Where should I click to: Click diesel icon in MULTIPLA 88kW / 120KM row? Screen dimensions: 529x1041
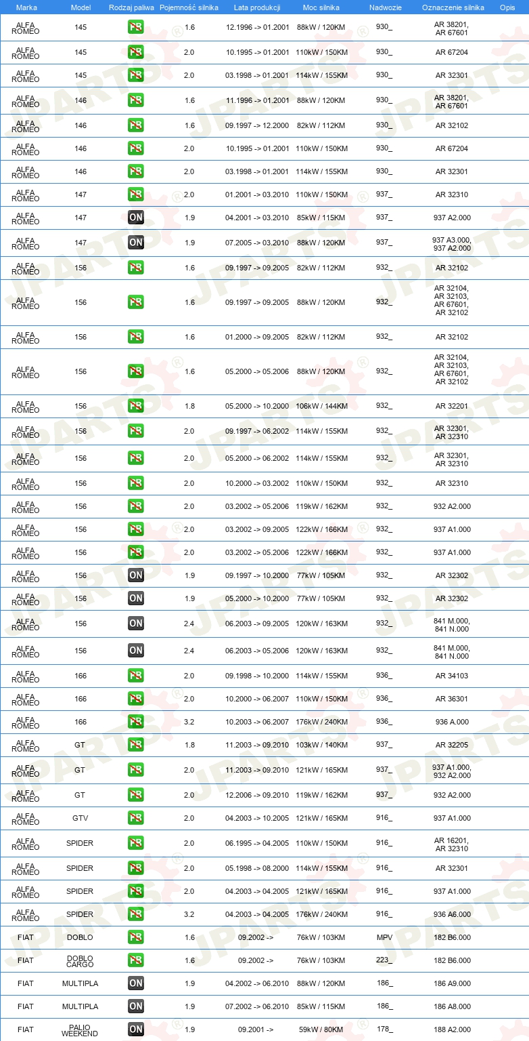tap(135, 983)
